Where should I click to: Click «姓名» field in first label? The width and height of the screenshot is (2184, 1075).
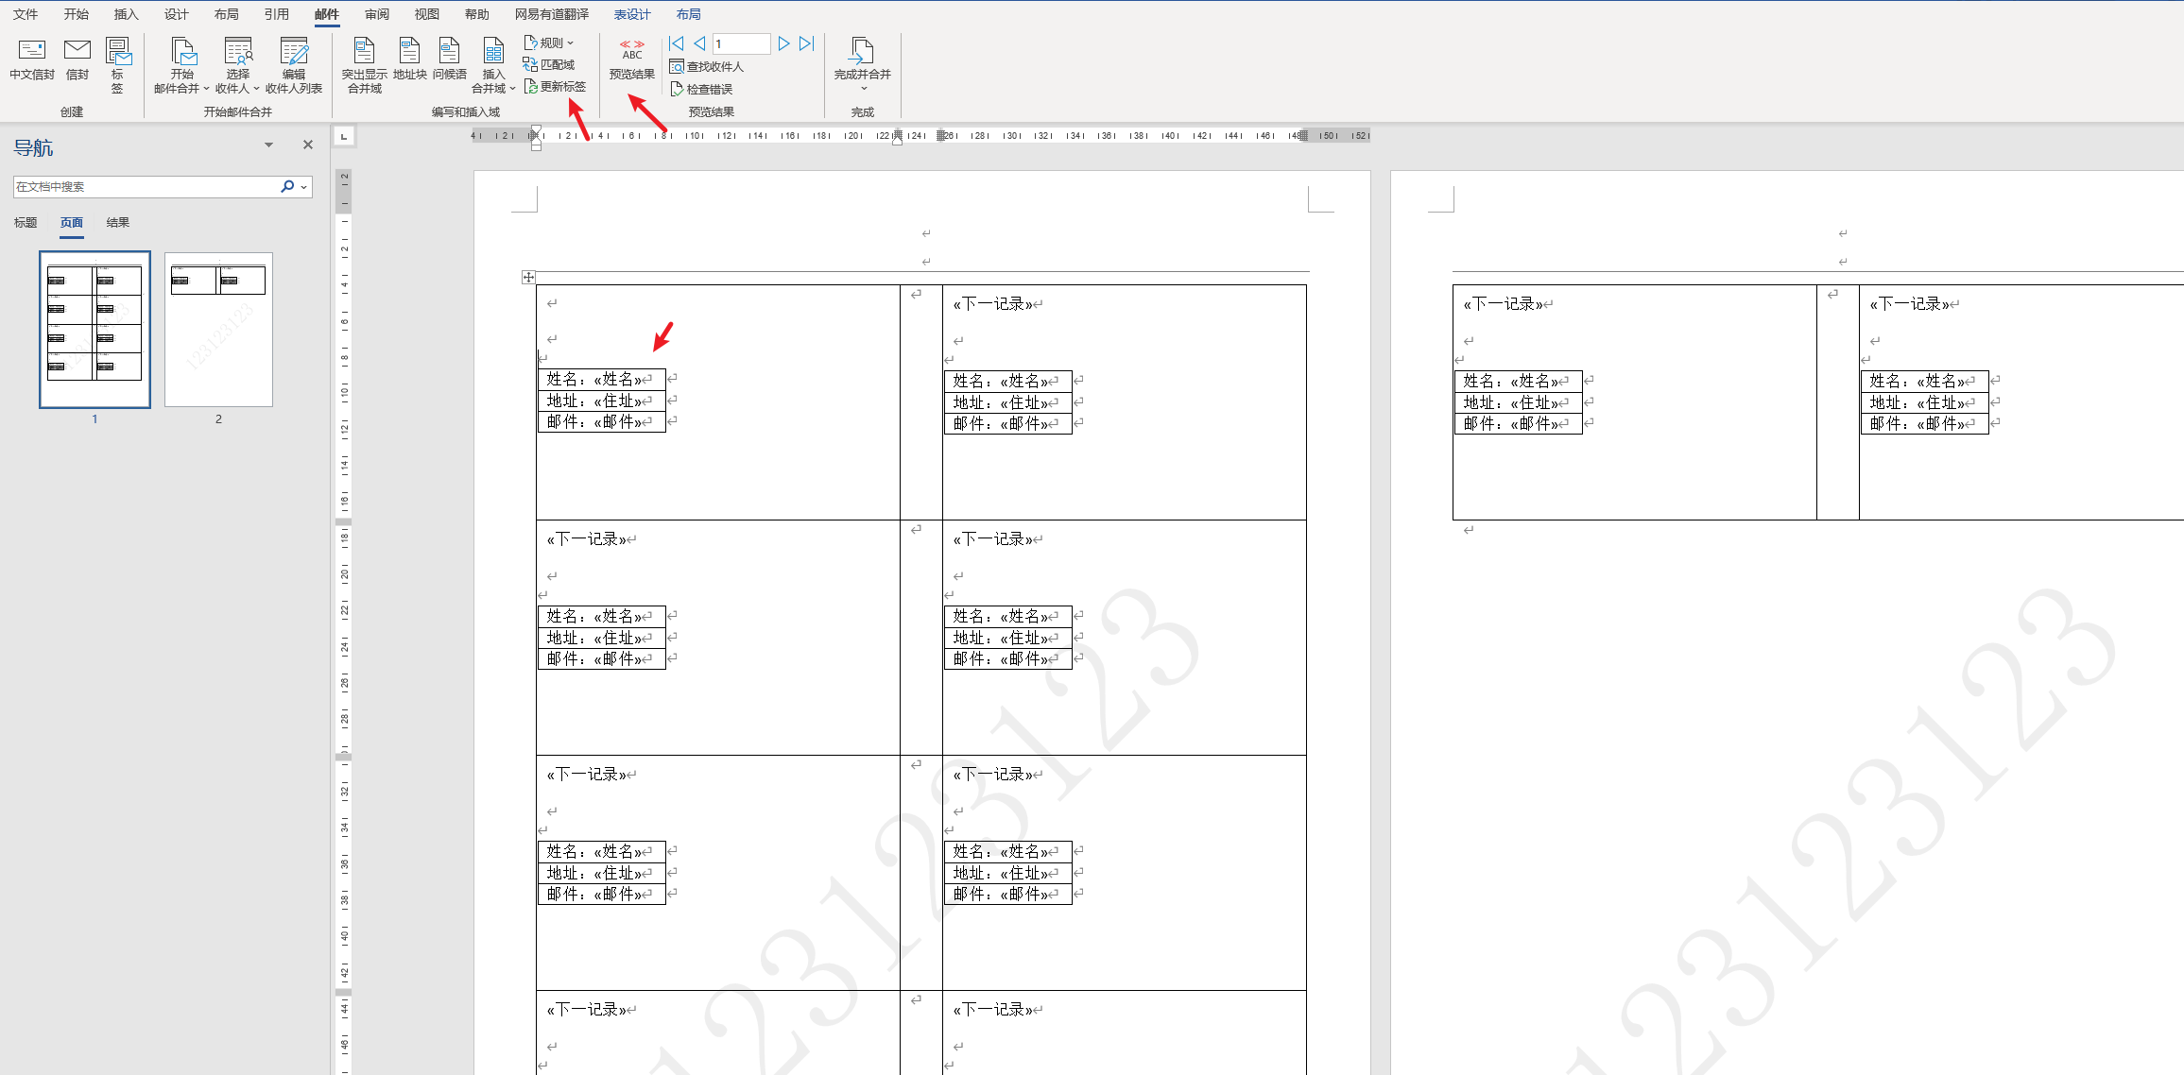[618, 379]
